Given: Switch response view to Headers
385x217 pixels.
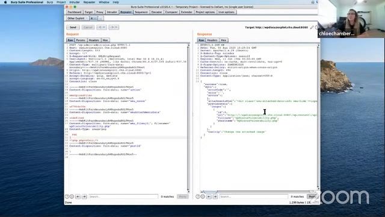Looking at the screenshot, I should tap(212, 40).
